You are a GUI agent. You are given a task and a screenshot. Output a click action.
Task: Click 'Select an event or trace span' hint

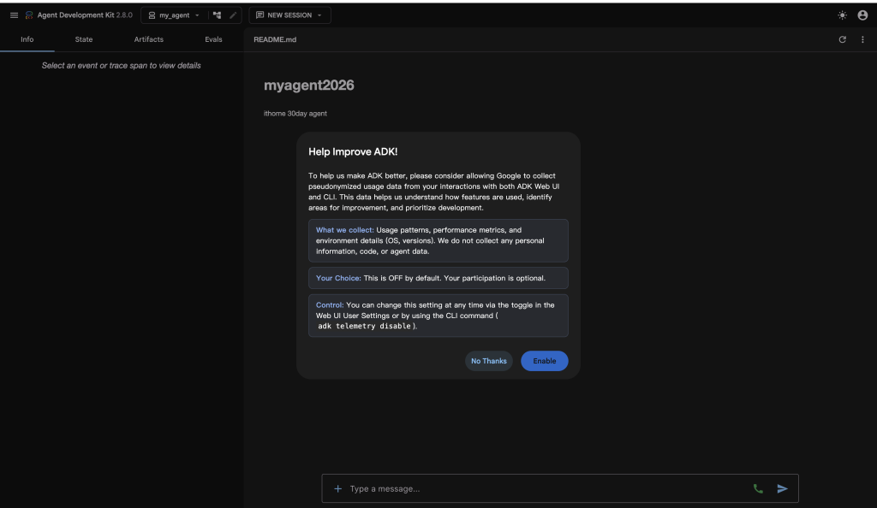(x=122, y=65)
